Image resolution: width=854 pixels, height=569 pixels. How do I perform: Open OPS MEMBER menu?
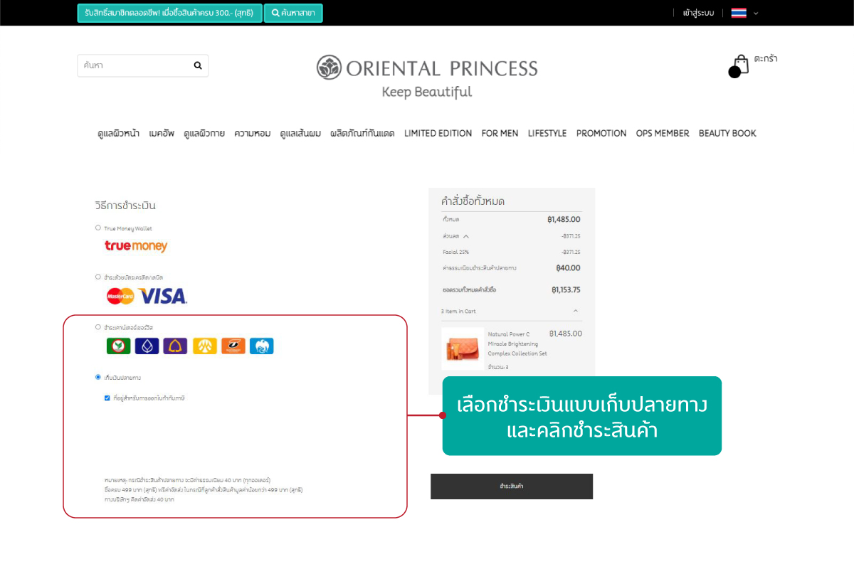[663, 133]
